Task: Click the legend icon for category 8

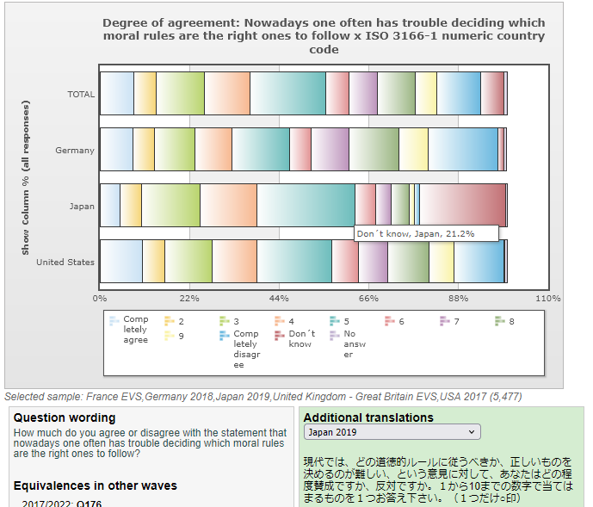Action: click(500, 321)
